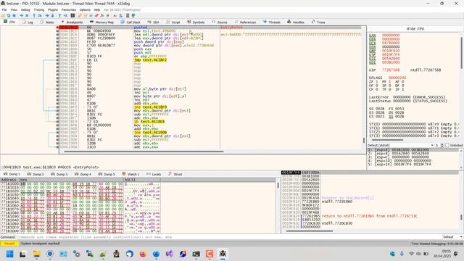Viewport: 464px width, 261px height.
Task: Switch to the Handles tab
Action: tap(296, 22)
